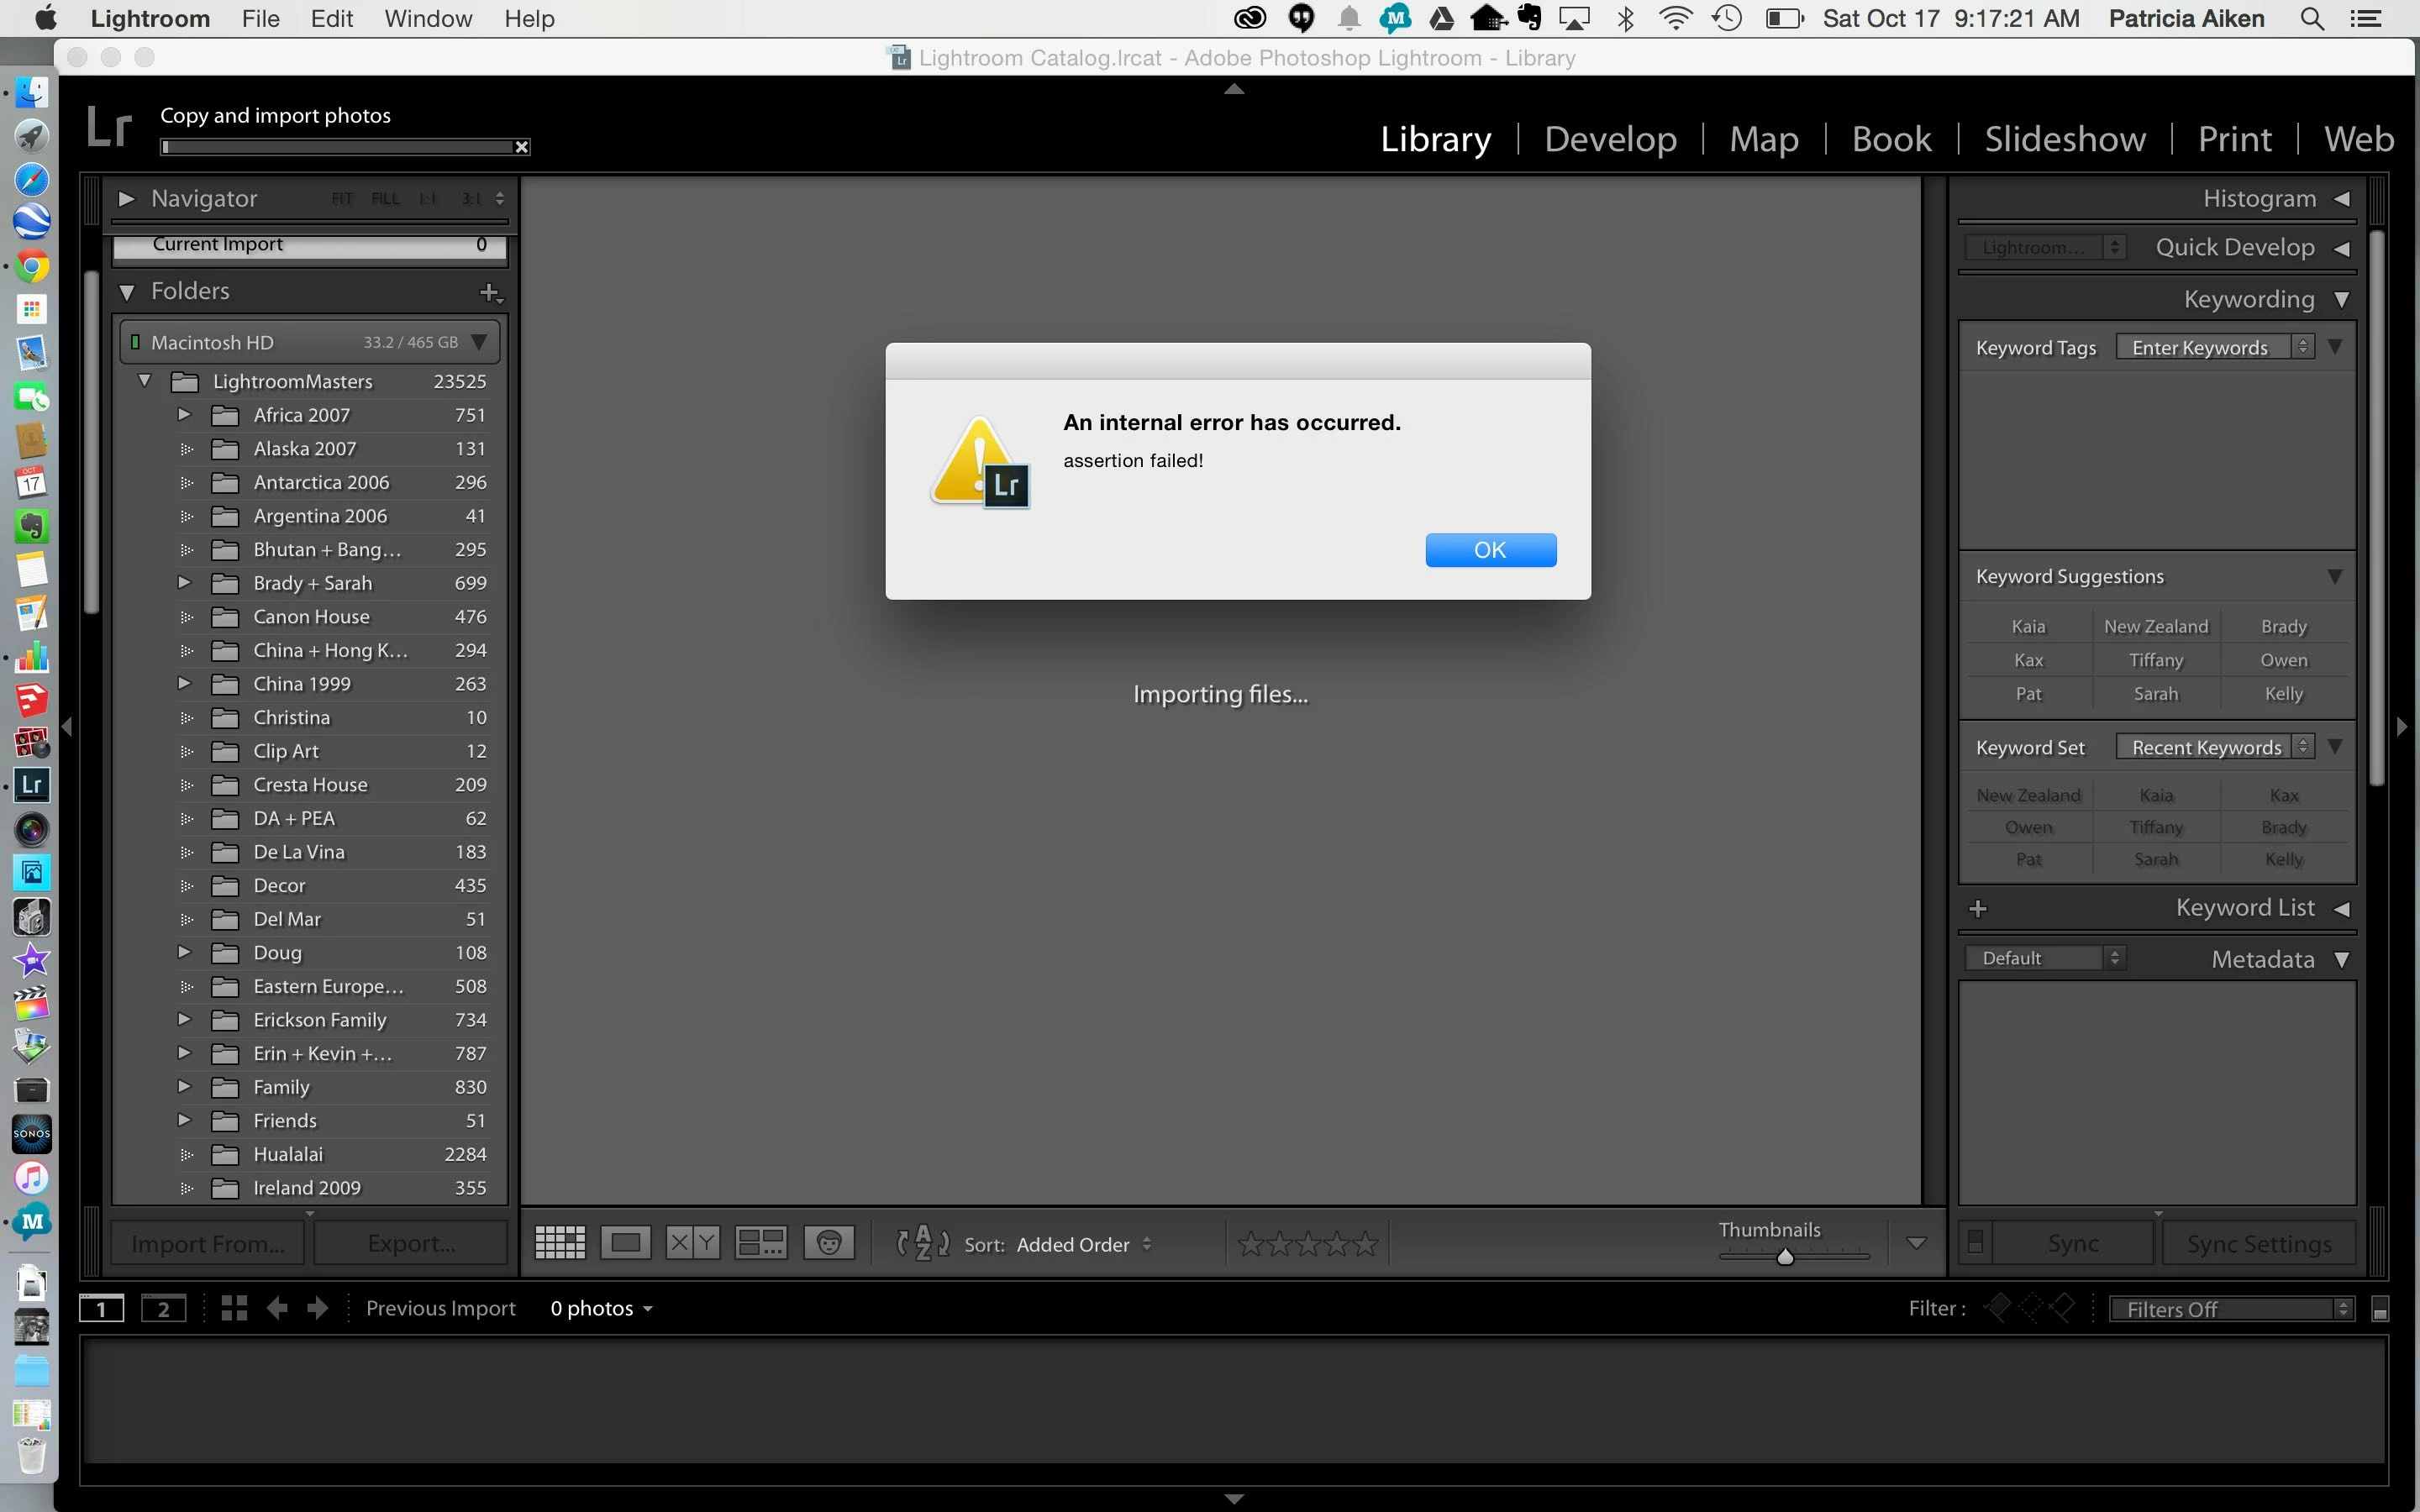The image size is (2420, 1512).
Task: Open Spotlight search in menu bar
Action: tap(2312, 19)
